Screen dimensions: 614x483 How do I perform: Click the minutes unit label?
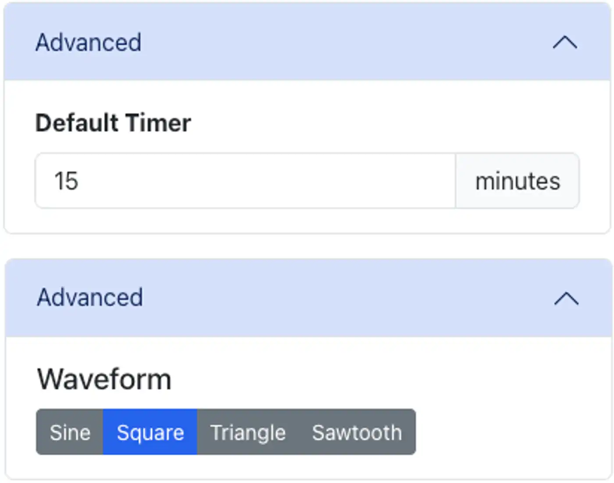click(518, 181)
